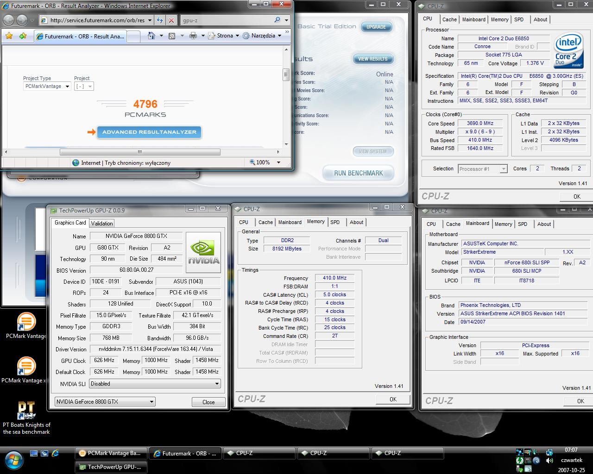Click the IE forward navigation arrow
Image resolution: width=593 pixels, height=474 pixels.
pyautogui.click(x=22, y=20)
